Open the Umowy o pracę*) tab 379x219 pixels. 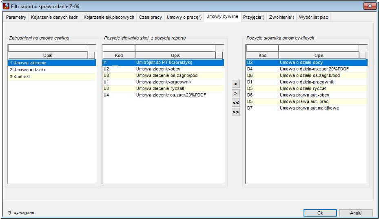pyautogui.click(x=184, y=18)
